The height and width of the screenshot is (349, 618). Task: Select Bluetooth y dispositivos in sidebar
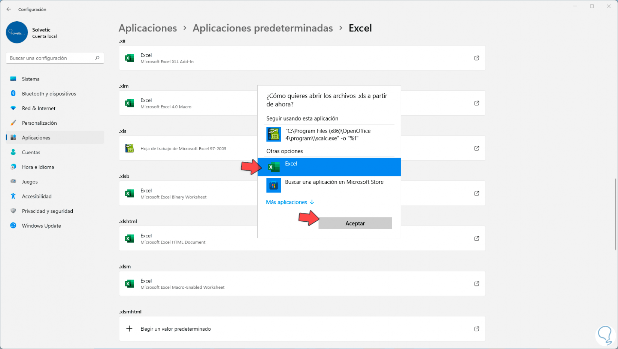[x=55, y=94]
